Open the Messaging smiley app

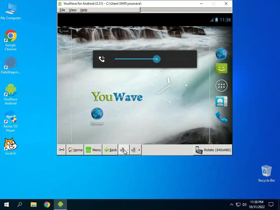pyautogui.click(x=221, y=69)
